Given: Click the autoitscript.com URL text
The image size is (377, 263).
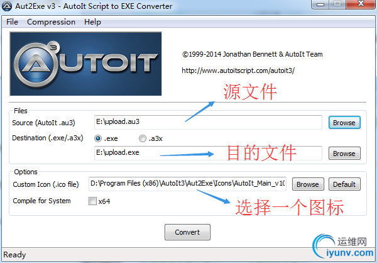Looking at the screenshot, I should (x=238, y=70).
